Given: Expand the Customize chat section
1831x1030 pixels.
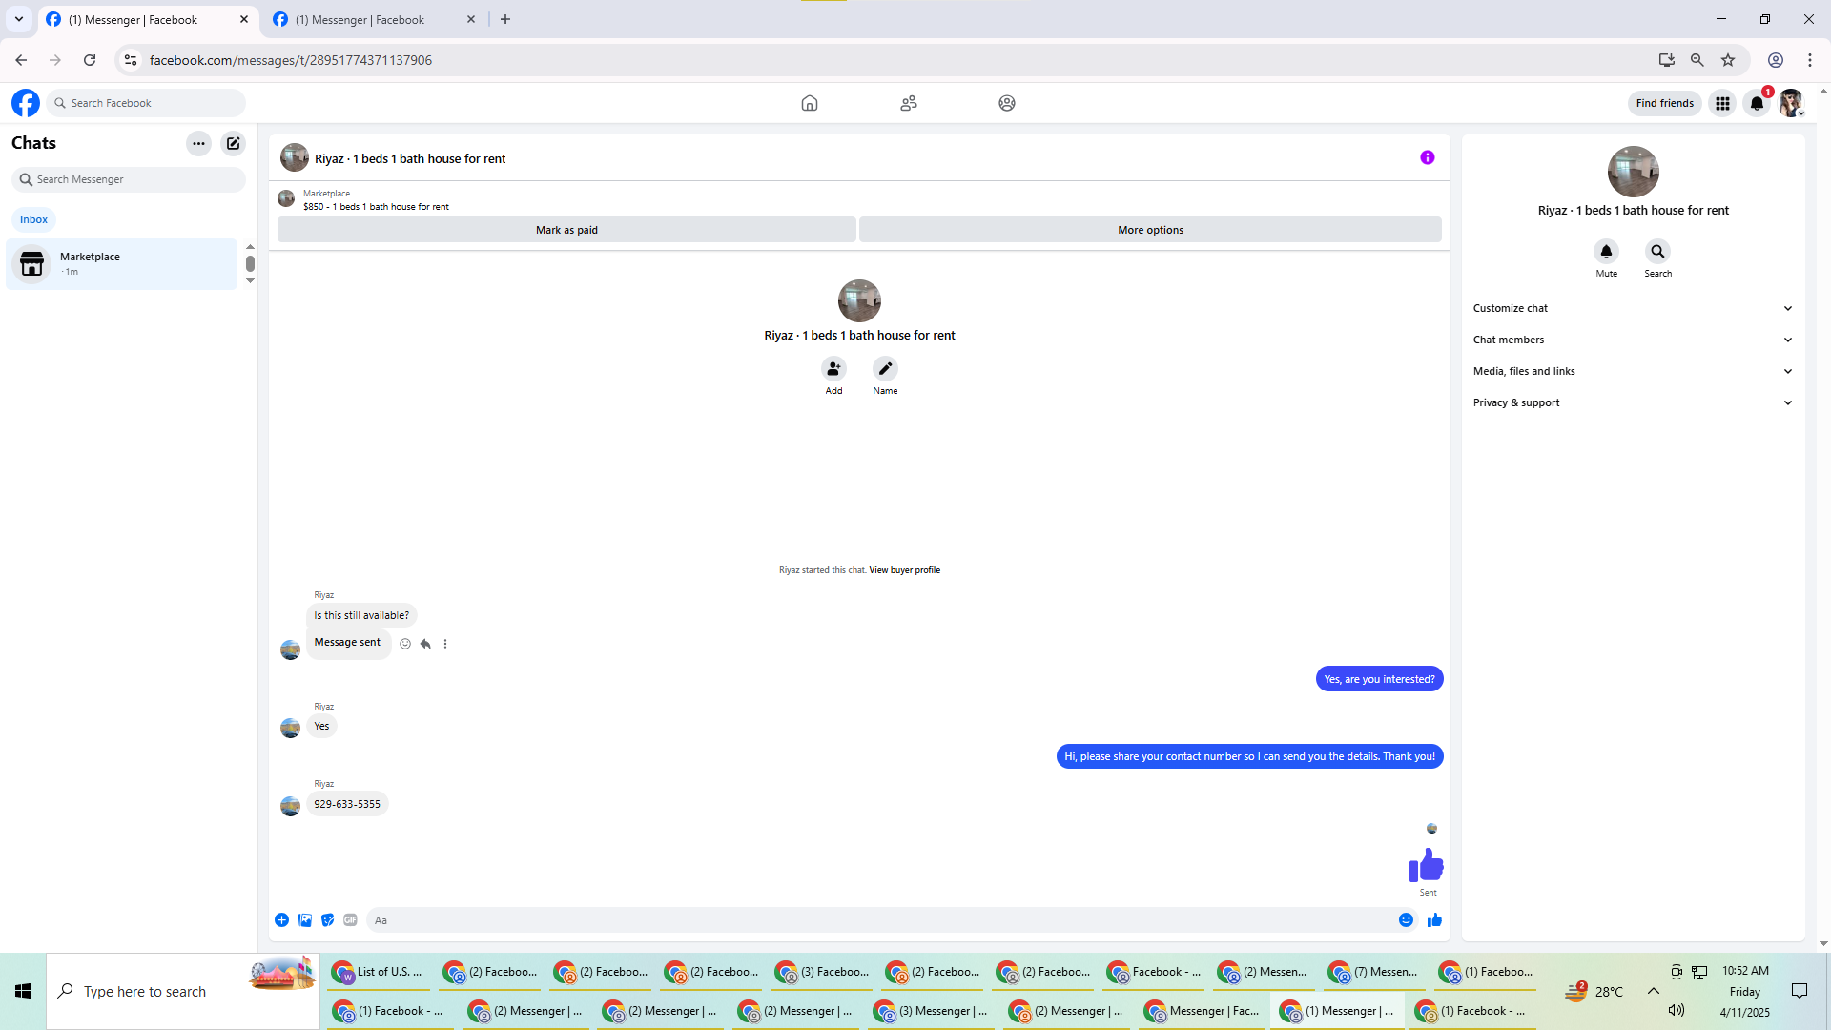Looking at the screenshot, I should pyautogui.click(x=1633, y=308).
